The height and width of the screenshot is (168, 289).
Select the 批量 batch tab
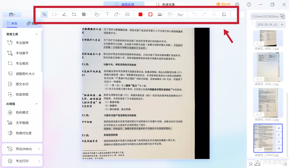(32, 23)
